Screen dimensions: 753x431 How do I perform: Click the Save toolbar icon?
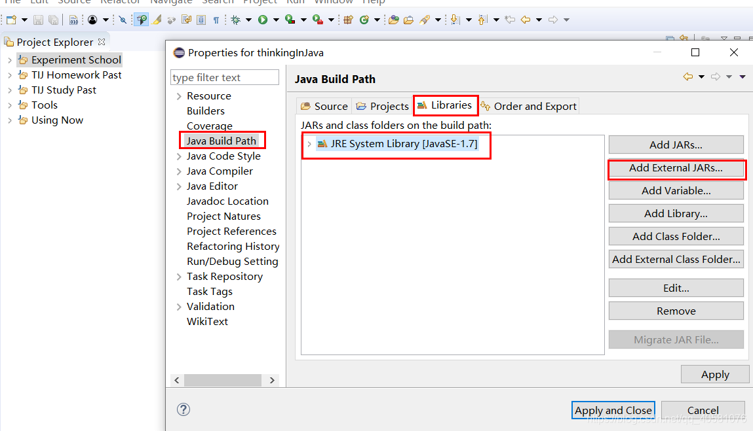[38, 20]
